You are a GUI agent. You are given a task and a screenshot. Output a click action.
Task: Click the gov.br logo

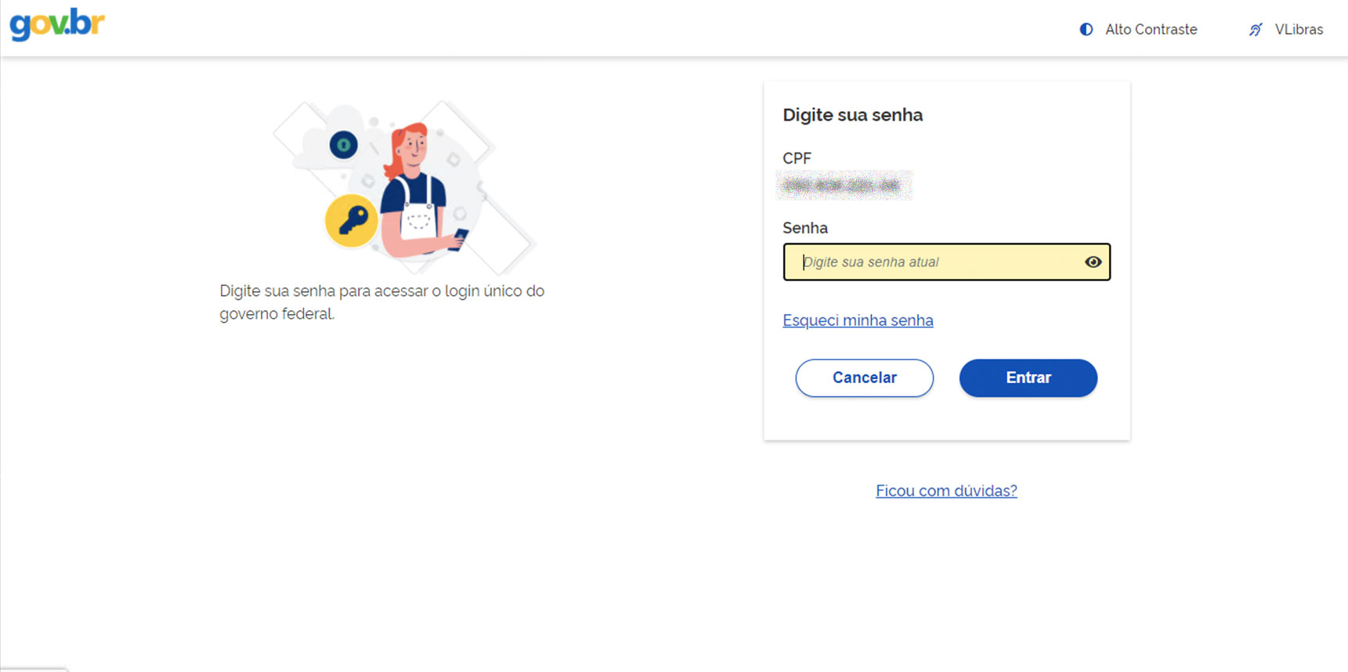coord(56,24)
